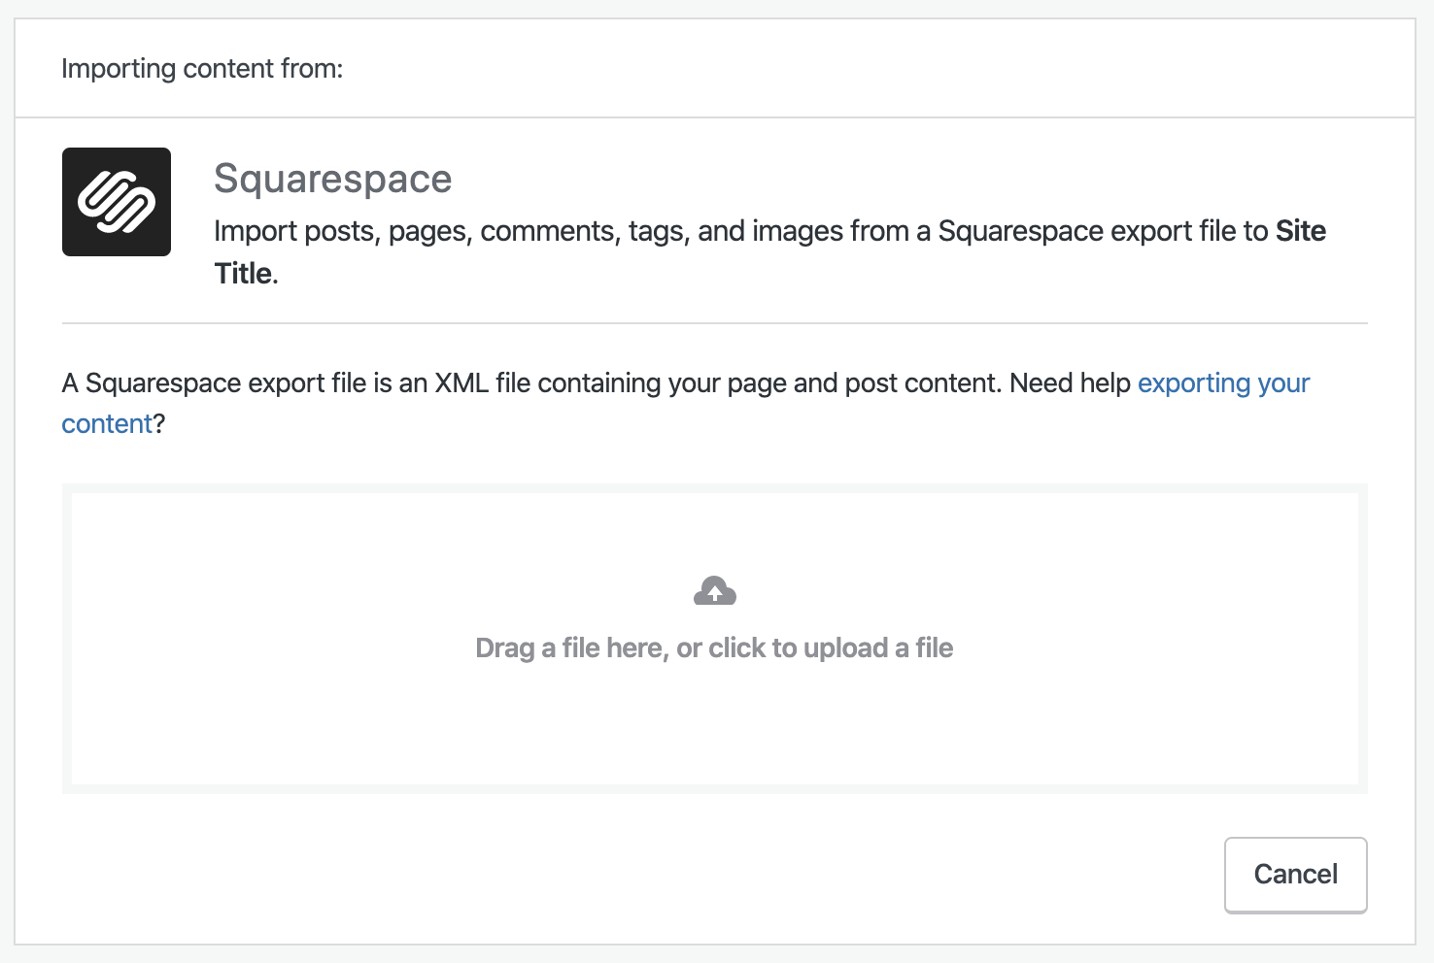The height and width of the screenshot is (963, 1434).
Task: Click the file upload dropzone
Action: [x=714, y=639]
